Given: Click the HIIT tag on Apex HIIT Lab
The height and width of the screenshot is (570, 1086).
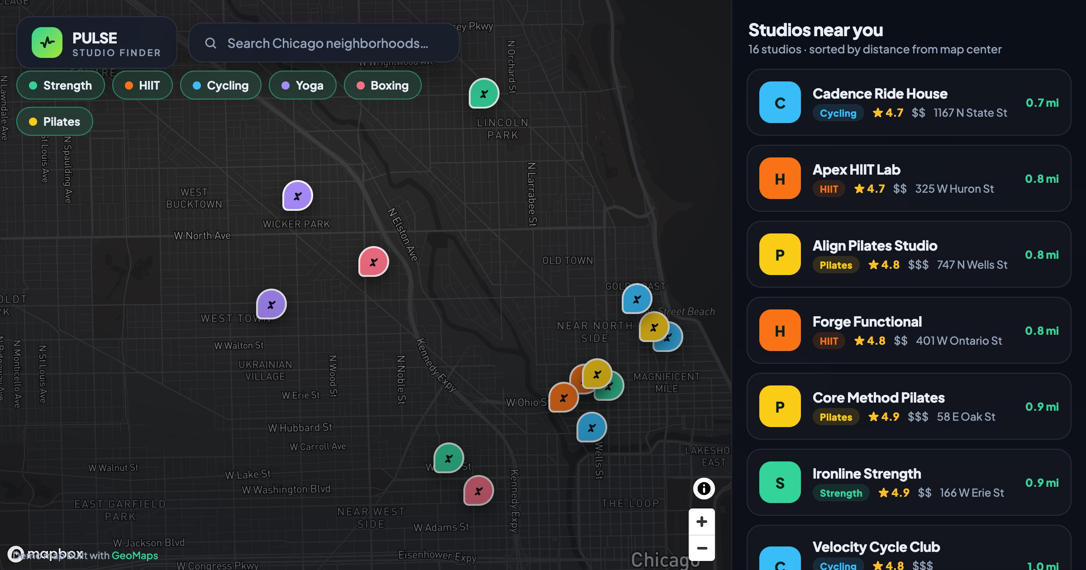Looking at the screenshot, I should pyautogui.click(x=829, y=189).
